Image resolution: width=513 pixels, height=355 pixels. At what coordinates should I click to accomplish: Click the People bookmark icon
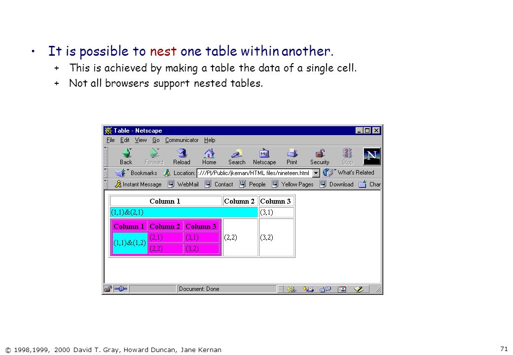pos(242,184)
